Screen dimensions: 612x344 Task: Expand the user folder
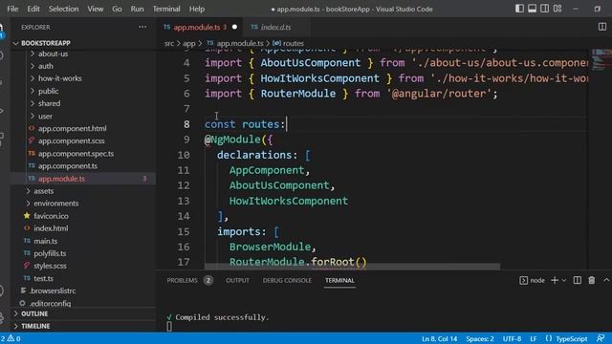pyautogui.click(x=45, y=116)
